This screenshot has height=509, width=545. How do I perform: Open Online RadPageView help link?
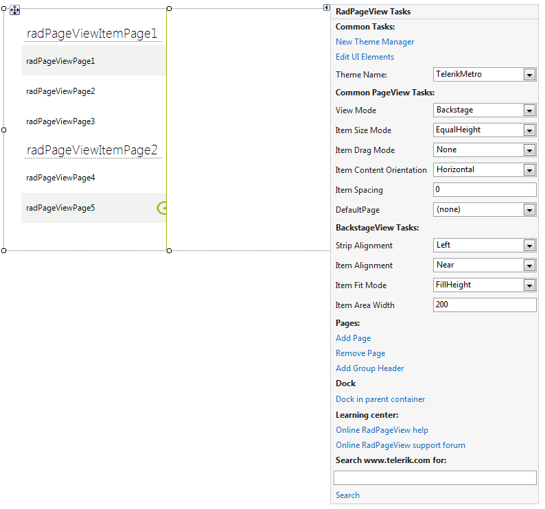pos(382,430)
